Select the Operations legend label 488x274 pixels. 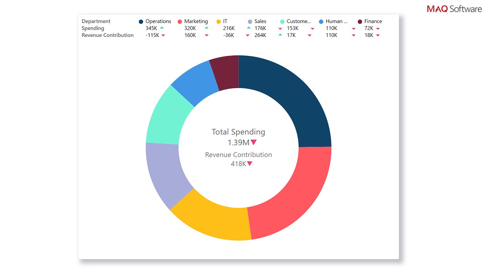(x=158, y=21)
